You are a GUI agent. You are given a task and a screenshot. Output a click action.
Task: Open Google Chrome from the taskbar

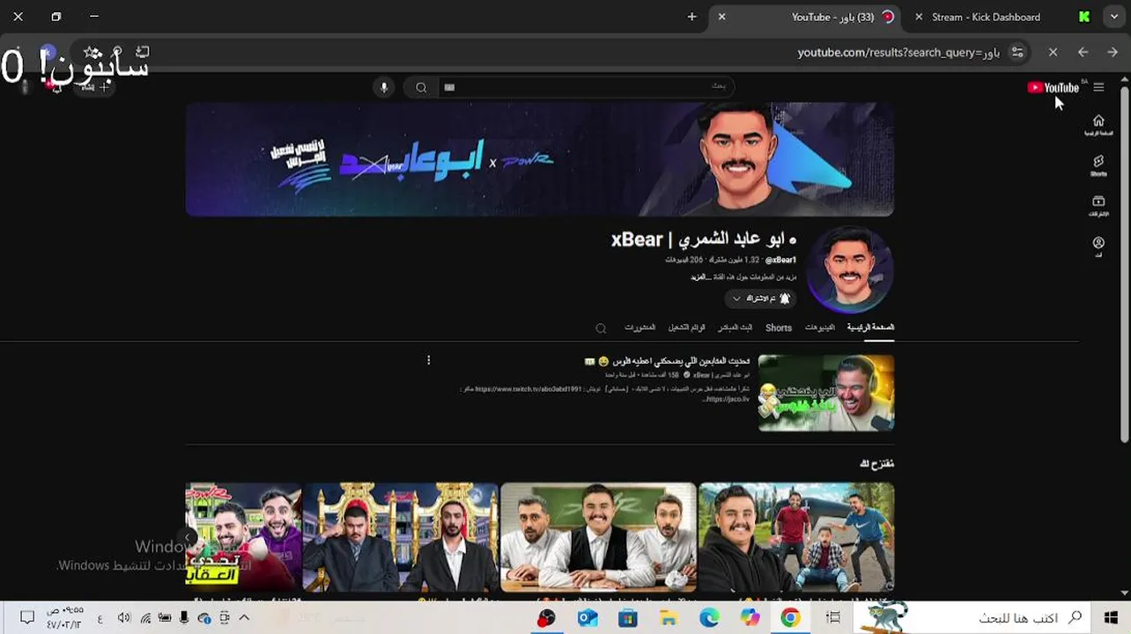click(x=790, y=618)
